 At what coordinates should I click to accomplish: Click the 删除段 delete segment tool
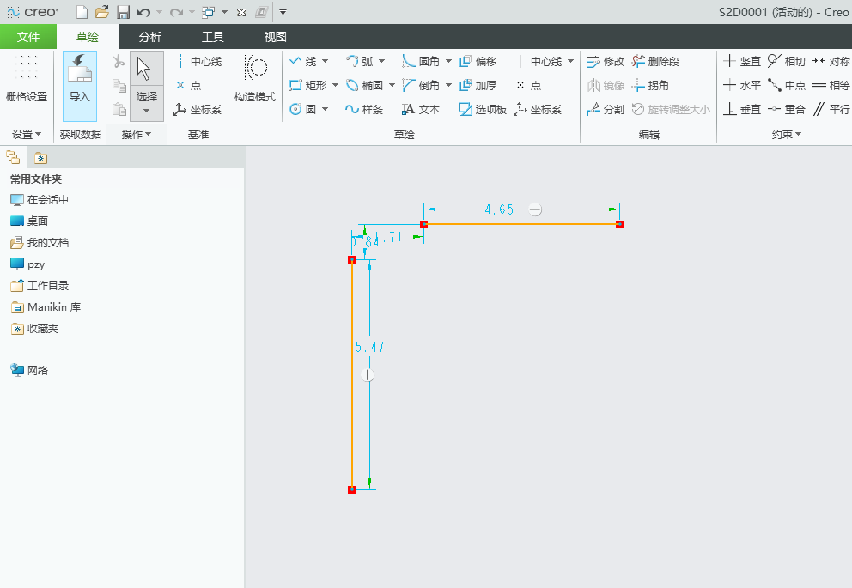656,61
